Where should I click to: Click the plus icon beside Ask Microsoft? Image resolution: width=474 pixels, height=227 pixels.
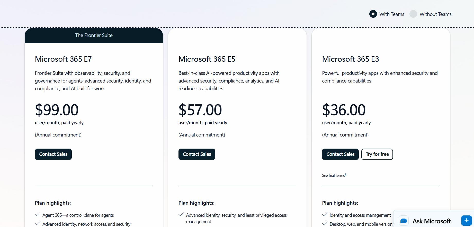click(x=466, y=221)
